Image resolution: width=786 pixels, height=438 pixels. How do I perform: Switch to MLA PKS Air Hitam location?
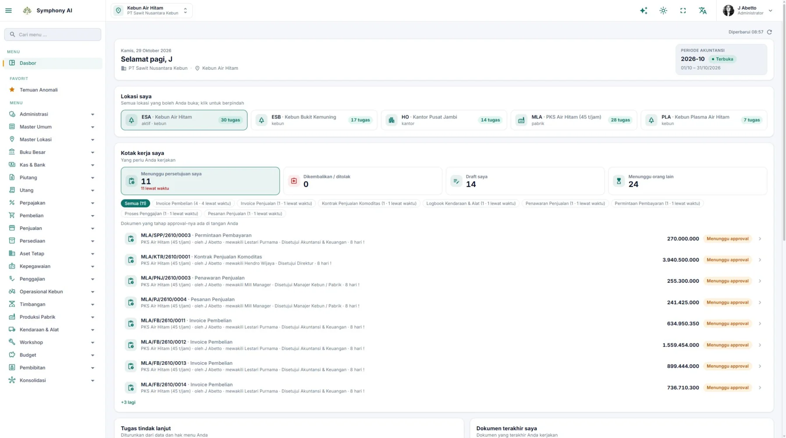574,120
